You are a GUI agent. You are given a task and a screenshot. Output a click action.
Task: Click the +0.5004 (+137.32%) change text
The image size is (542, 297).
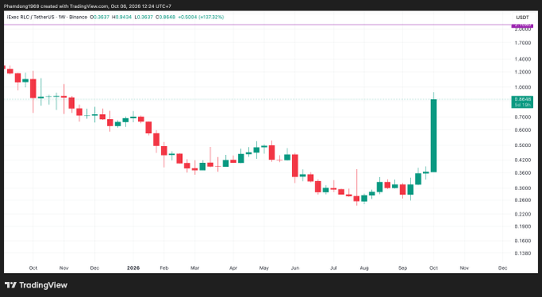point(201,17)
